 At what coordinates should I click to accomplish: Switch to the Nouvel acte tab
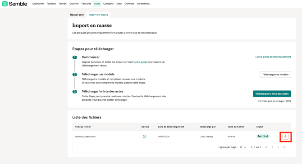[77, 15]
